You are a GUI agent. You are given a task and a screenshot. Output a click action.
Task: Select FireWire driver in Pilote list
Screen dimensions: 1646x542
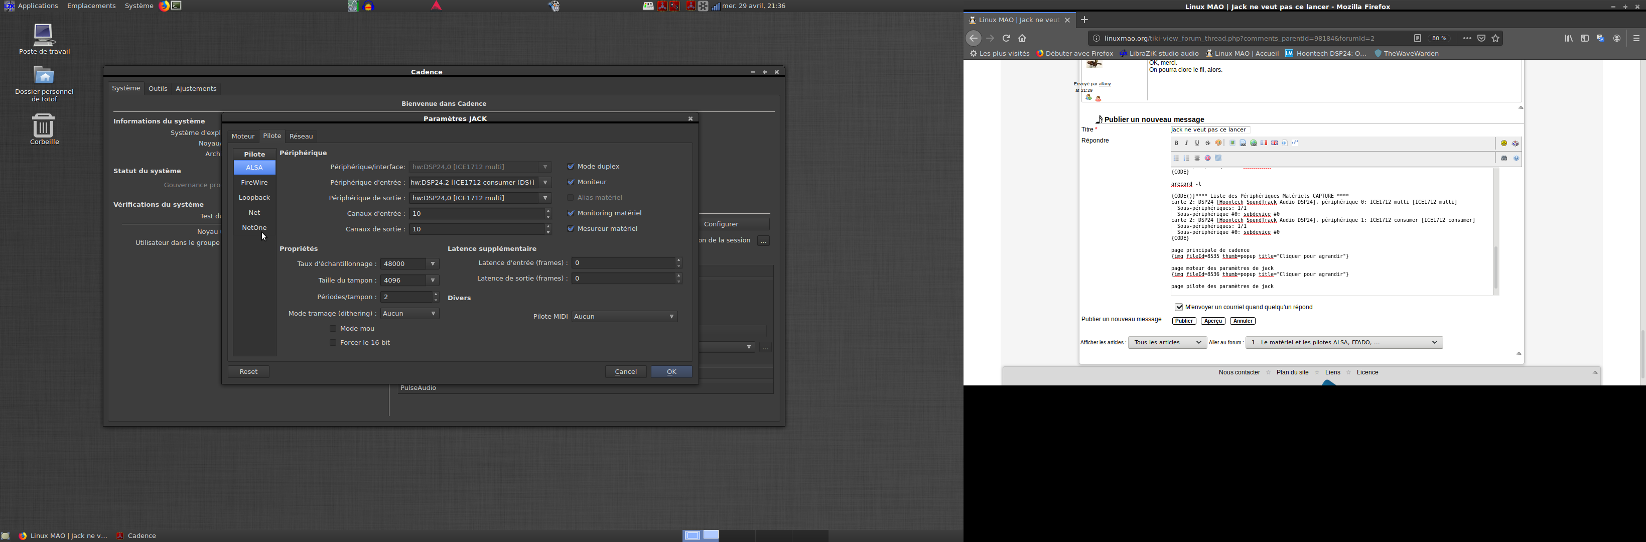tap(254, 183)
